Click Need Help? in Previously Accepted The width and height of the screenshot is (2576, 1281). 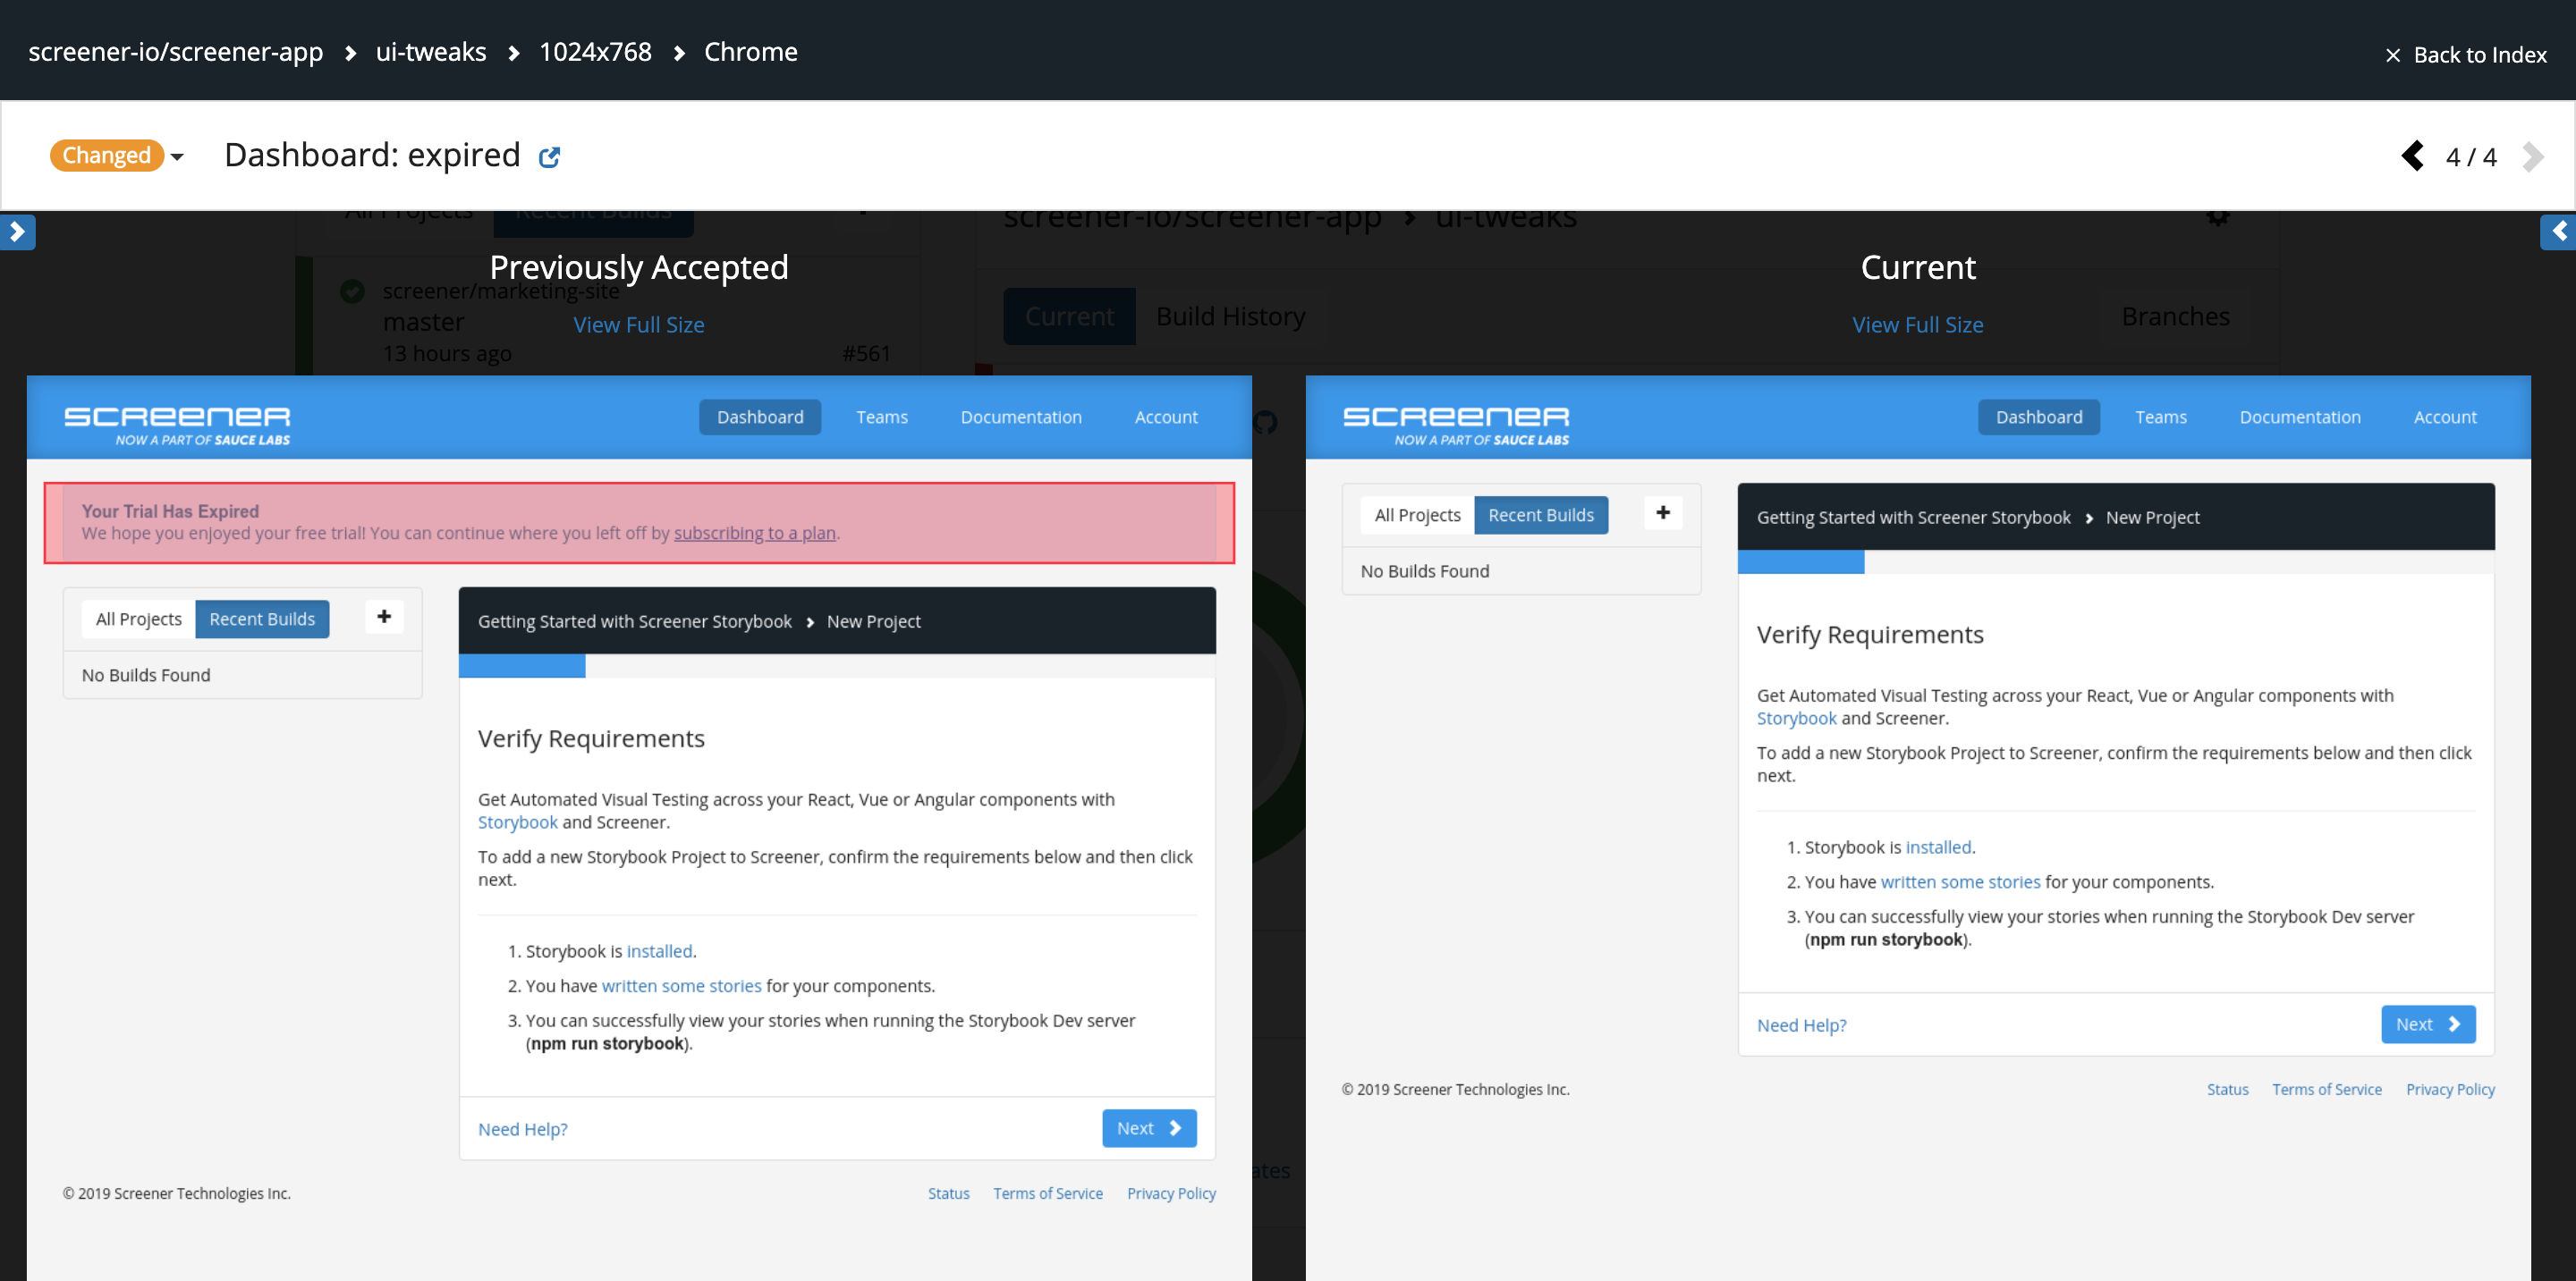tap(523, 1129)
